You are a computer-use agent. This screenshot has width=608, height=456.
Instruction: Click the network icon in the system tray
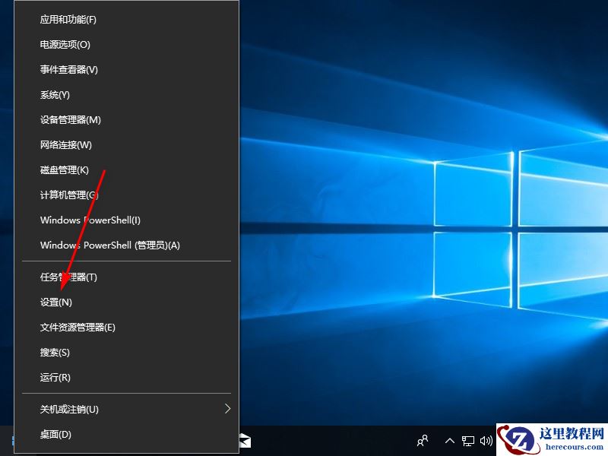coord(468,441)
